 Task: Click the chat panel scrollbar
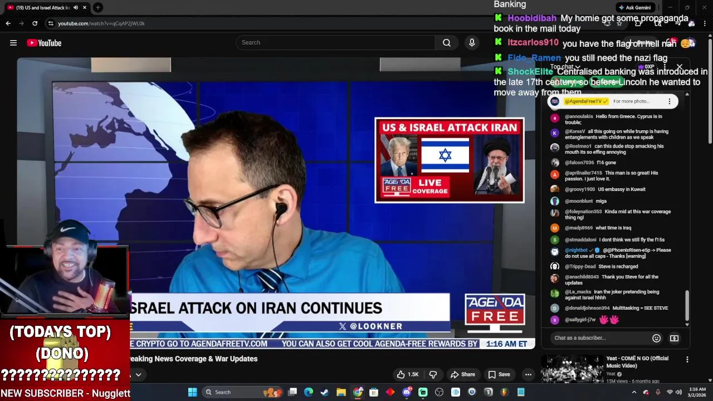tap(687, 305)
